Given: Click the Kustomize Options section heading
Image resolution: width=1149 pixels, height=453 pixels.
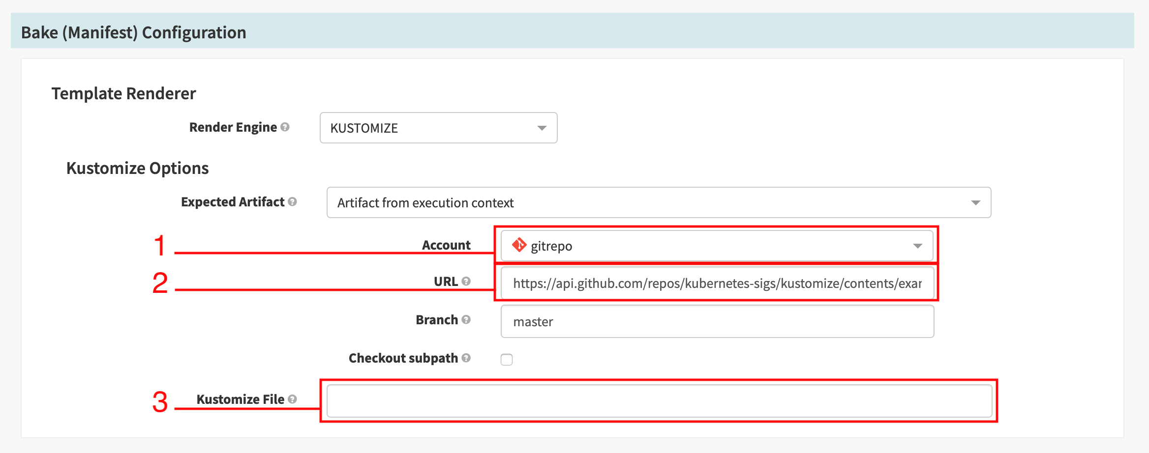Looking at the screenshot, I should [137, 168].
